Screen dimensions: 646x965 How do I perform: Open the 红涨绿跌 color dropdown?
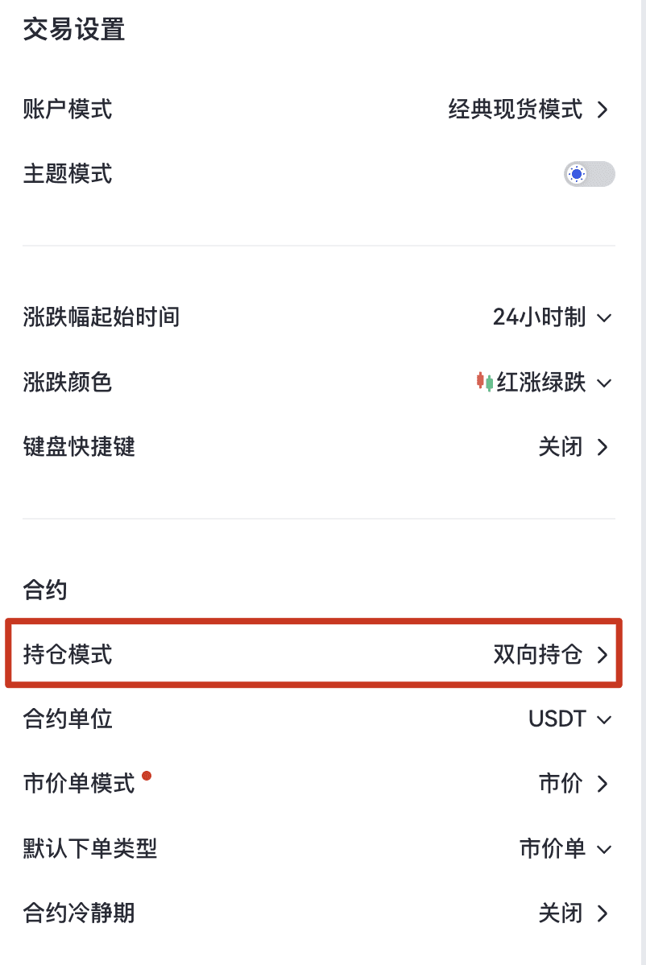(x=604, y=383)
